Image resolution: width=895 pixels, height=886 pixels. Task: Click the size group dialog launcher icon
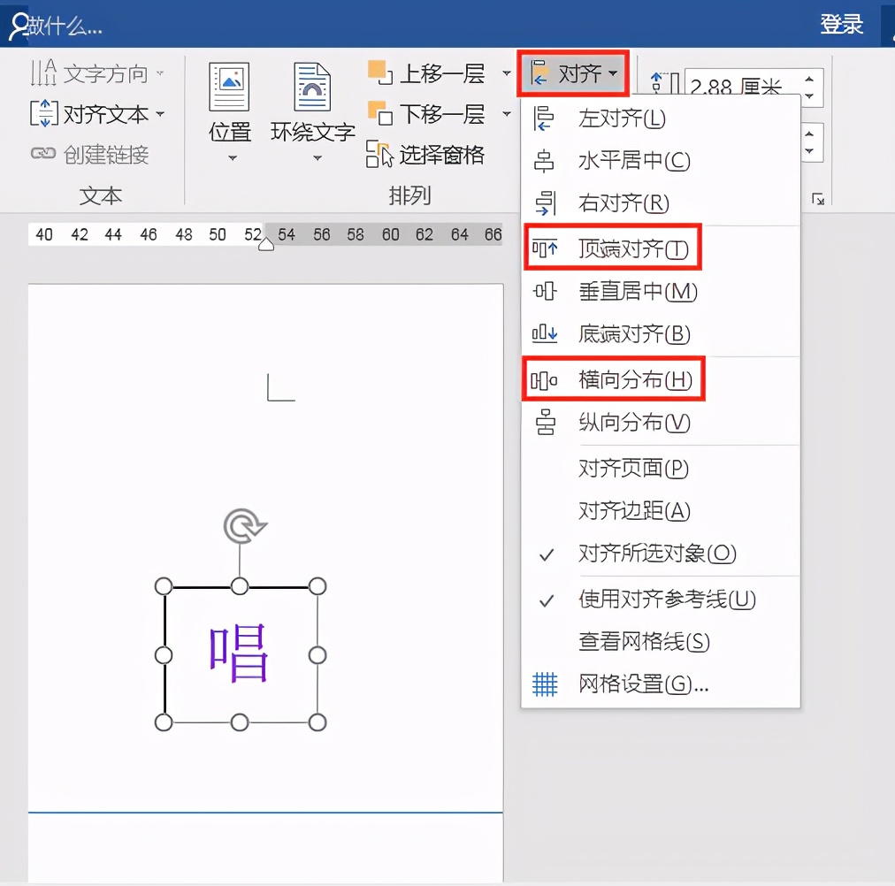[x=818, y=199]
